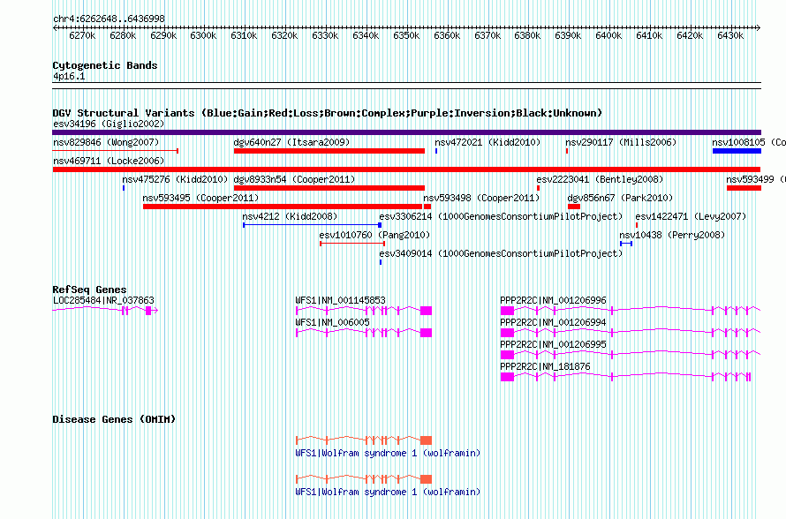Select the RefSeq Genes track heading
Viewport: 786px width, 519px height.
click(89, 290)
